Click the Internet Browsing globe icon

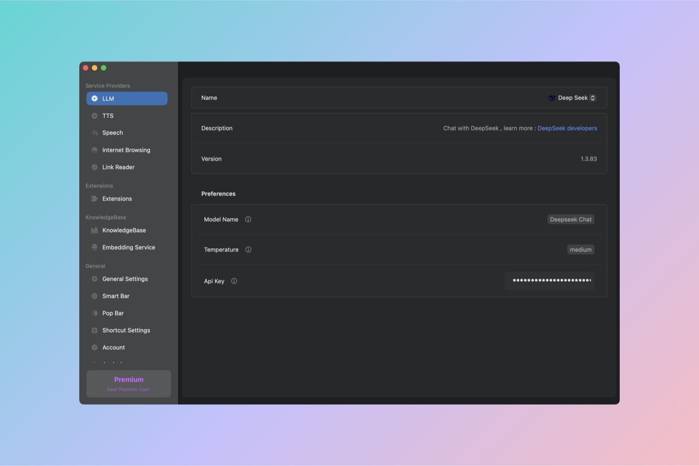(x=95, y=150)
